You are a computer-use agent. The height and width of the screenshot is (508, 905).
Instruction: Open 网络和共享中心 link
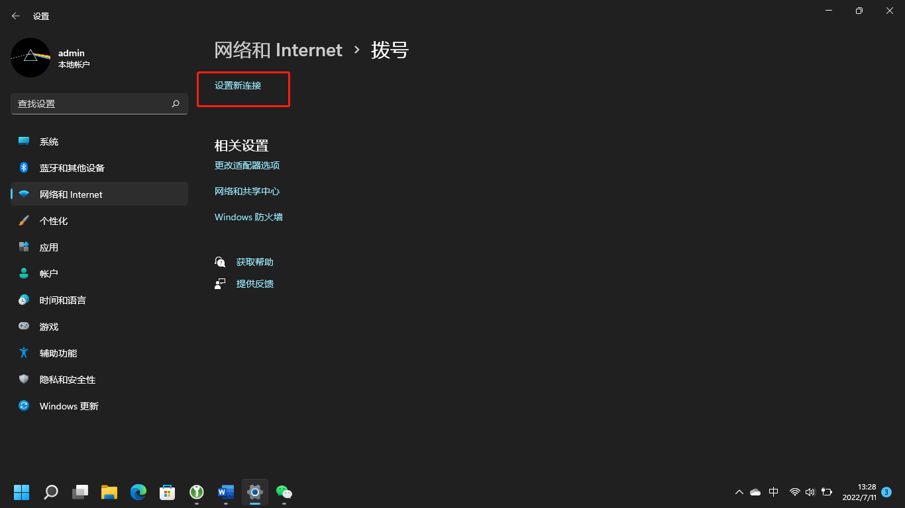247,191
